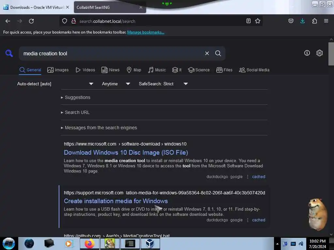
Task: Open tracking protection shield in address bar
Action: point(65,21)
